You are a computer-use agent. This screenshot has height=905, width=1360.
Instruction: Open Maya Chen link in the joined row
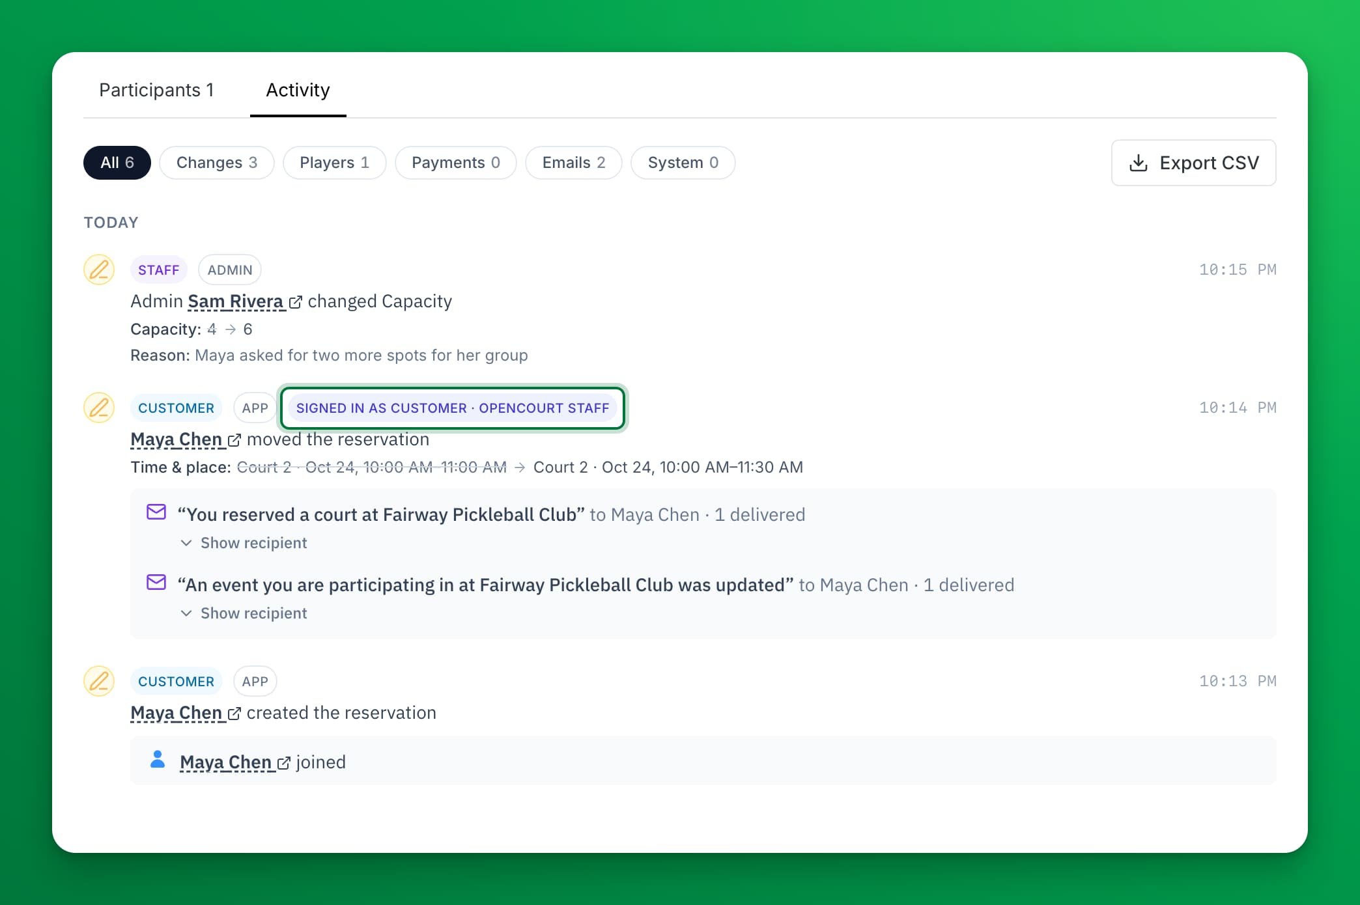[x=226, y=762]
